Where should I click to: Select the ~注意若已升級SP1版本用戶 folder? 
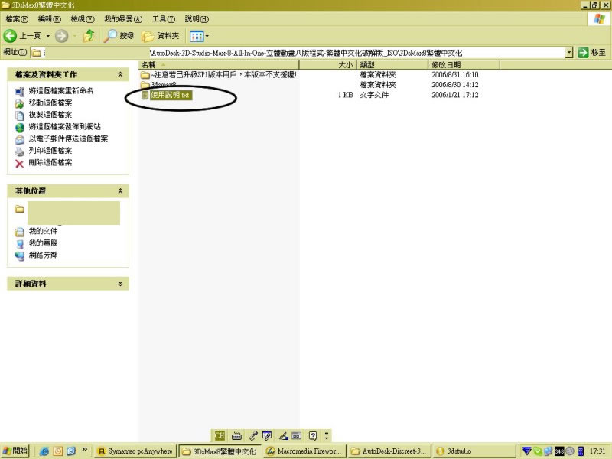(x=223, y=74)
